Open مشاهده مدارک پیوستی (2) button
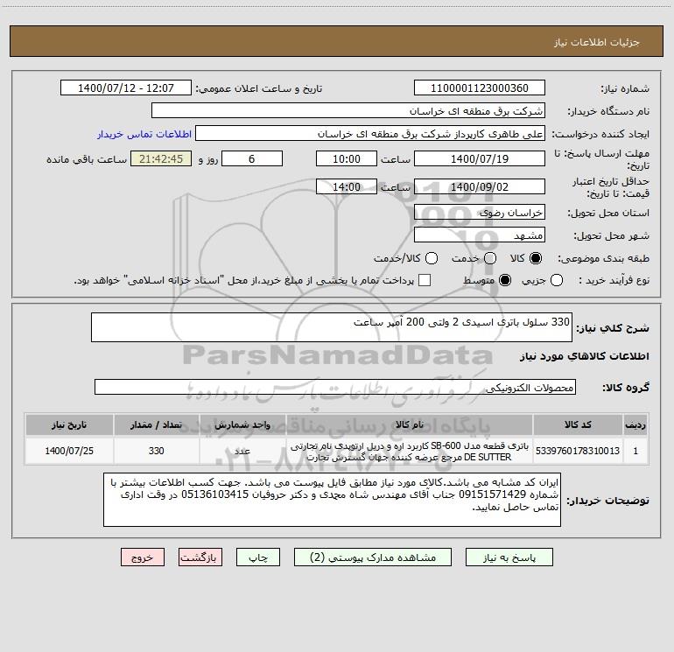674x652 pixels. pyautogui.click(x=373, y=557)
